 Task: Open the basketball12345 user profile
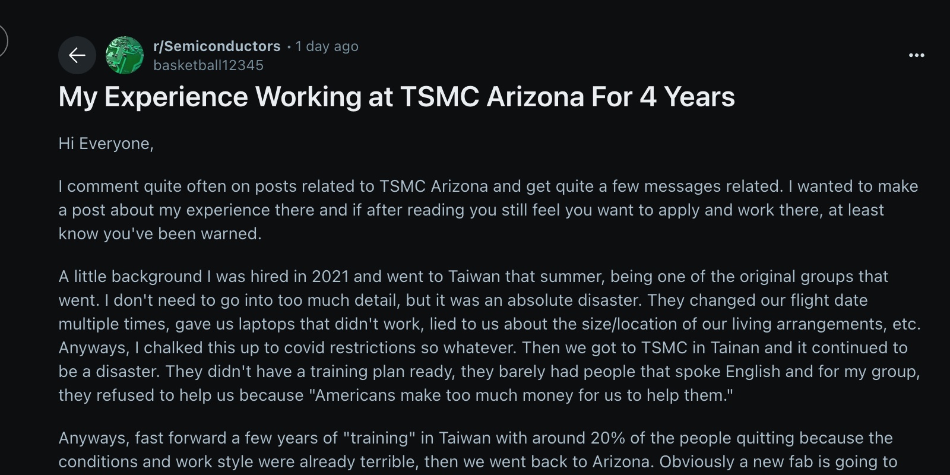tap(208, 65)
